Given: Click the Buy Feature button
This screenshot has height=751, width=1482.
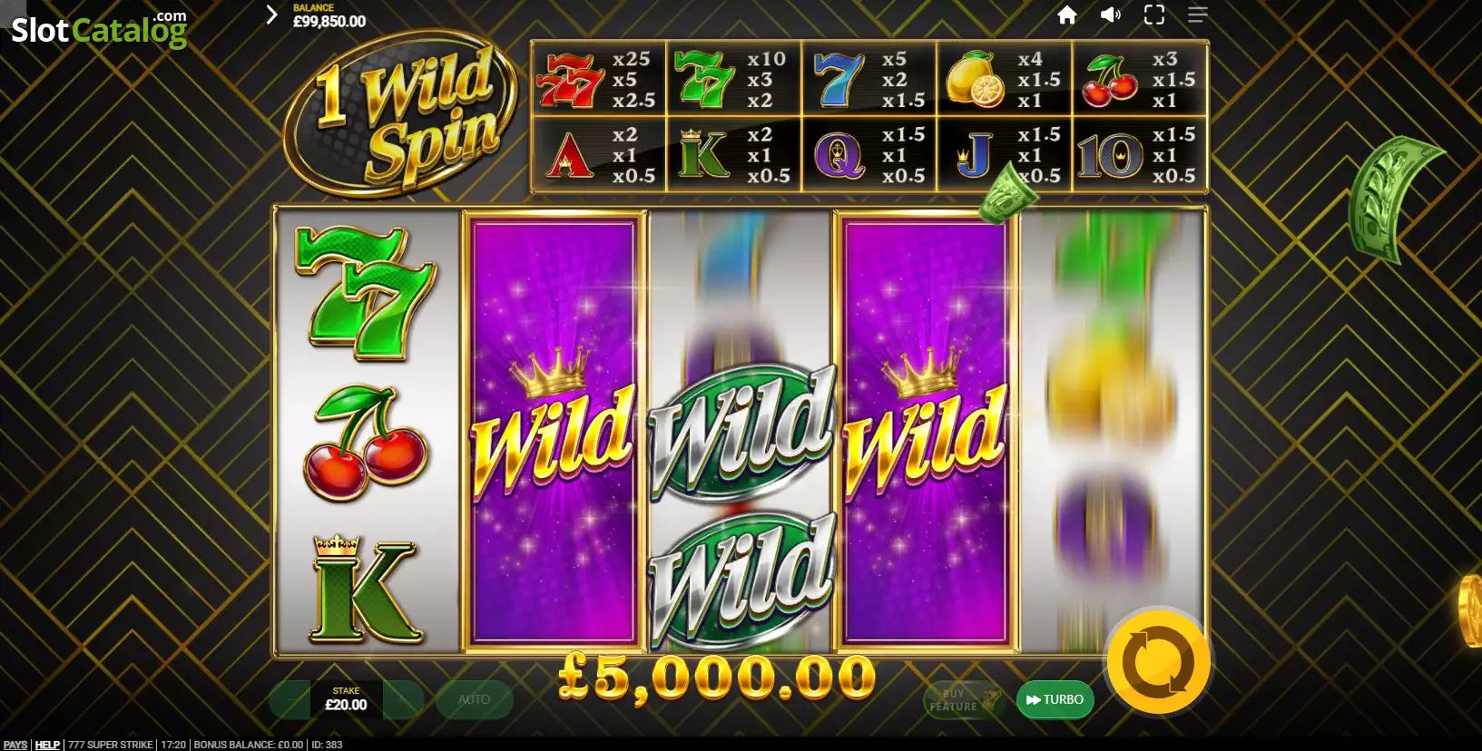Looking at the screenshot, I should click(x=962, y=699).
